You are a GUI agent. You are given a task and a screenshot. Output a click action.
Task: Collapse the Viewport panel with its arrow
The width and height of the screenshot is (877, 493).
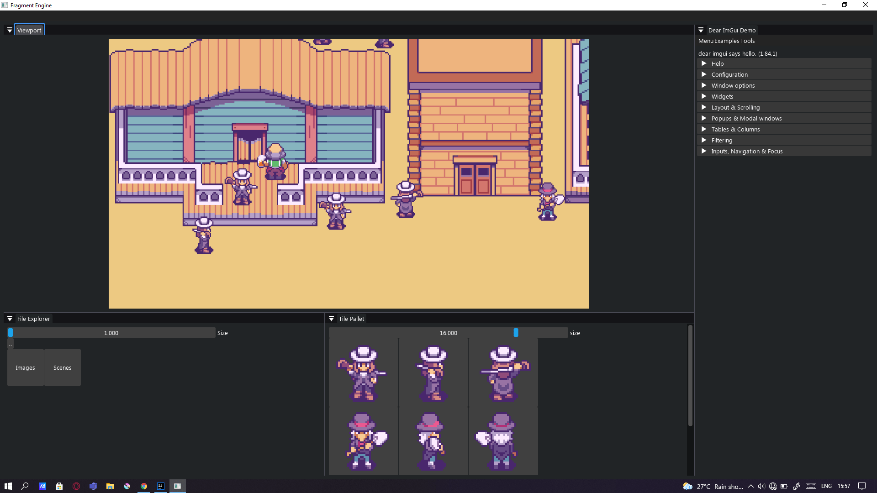tap(10, 30)
